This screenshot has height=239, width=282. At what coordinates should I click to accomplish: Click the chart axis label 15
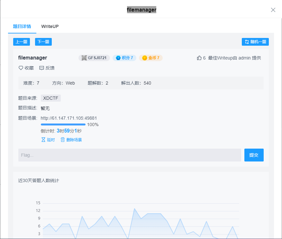click(38, 203)
